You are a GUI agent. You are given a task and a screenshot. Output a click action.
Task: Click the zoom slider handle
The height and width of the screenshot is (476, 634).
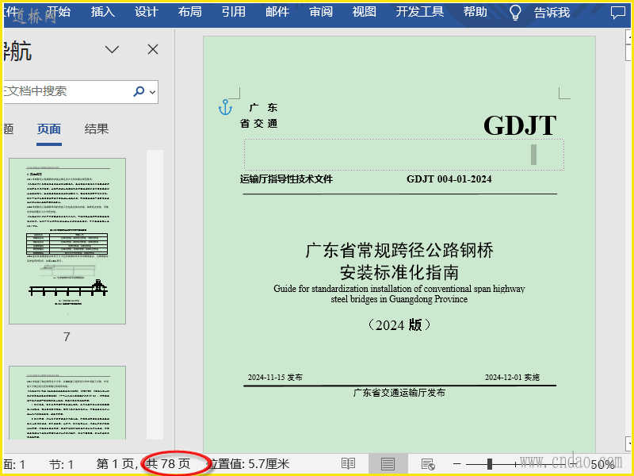[x=490, y=464]
